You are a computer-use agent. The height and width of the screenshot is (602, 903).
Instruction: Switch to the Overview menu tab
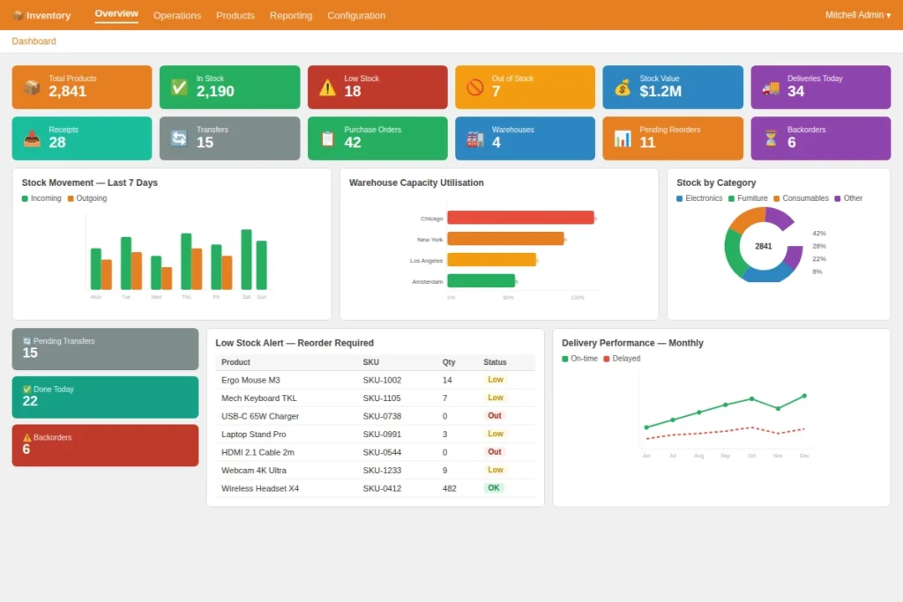[116, 14]
